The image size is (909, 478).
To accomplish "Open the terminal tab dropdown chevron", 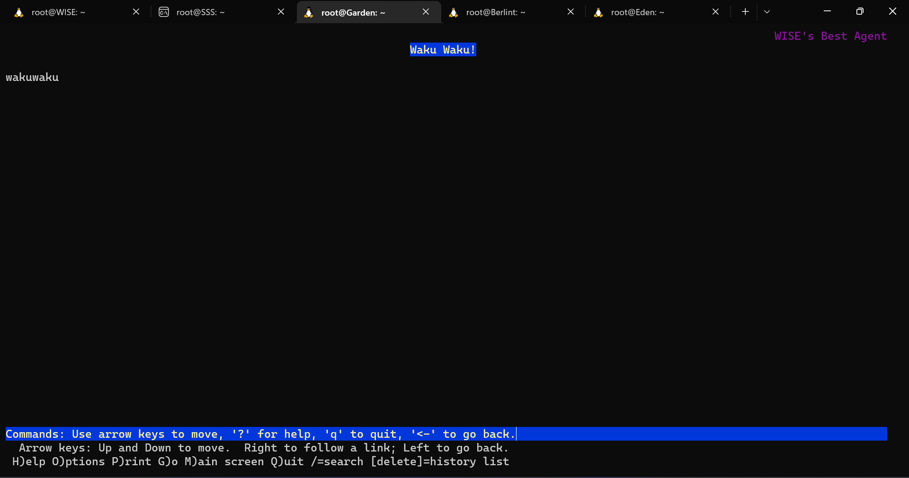I will point(767,12).
